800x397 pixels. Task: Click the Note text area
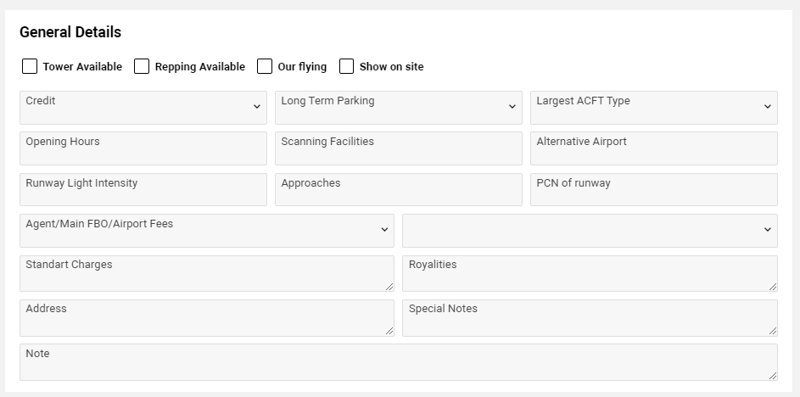(x=398, y=362)
